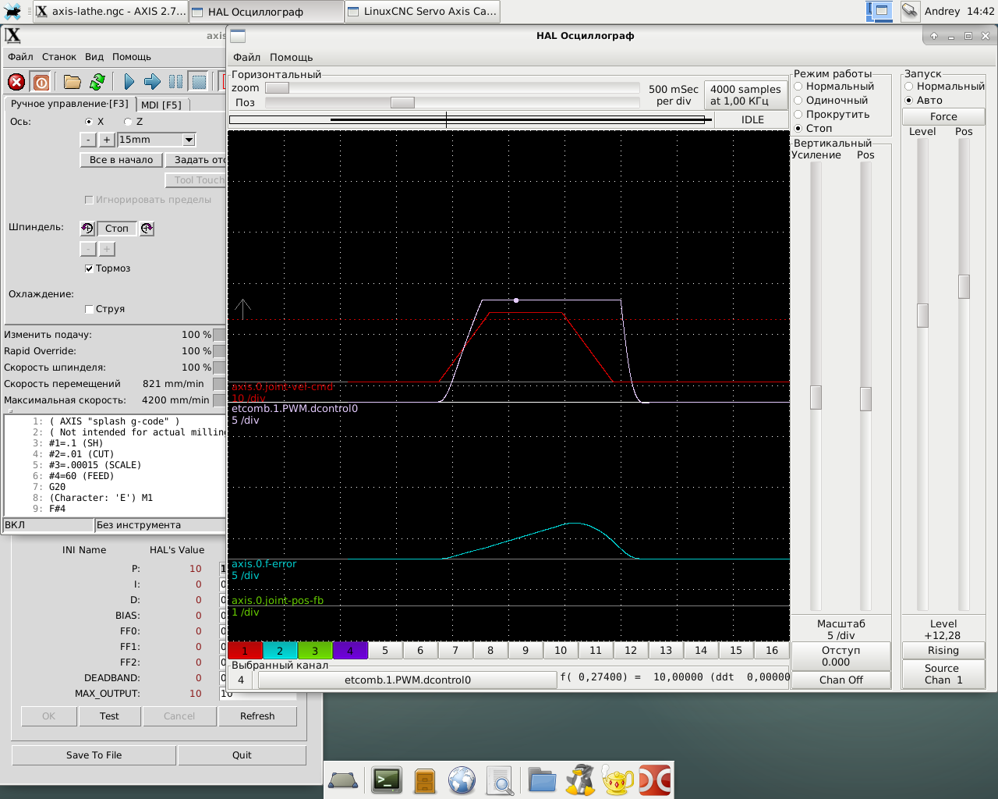The width and height of the screenshot is (998, 799).
Task: Enable the Струя coolant checkbox
Action: tap(89, 309)
